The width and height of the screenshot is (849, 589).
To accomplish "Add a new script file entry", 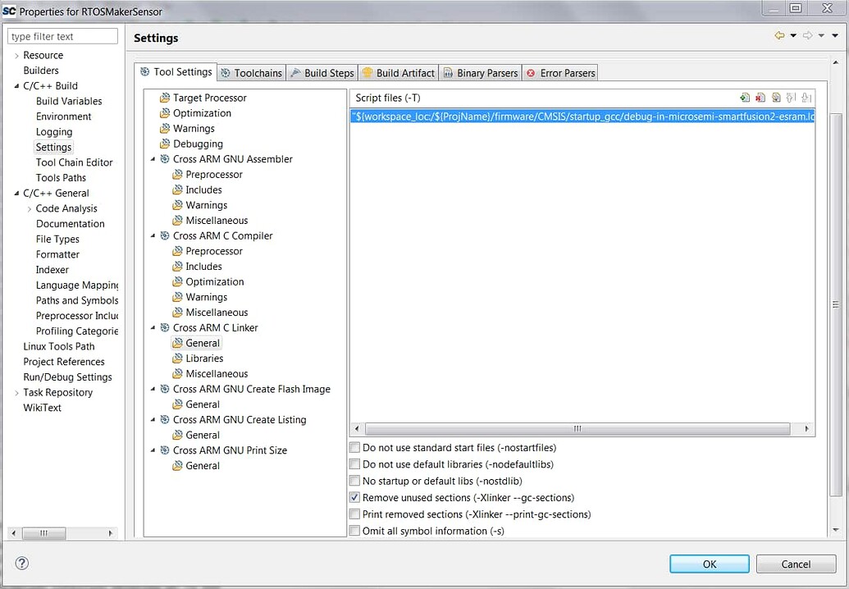I will [745, 98].
